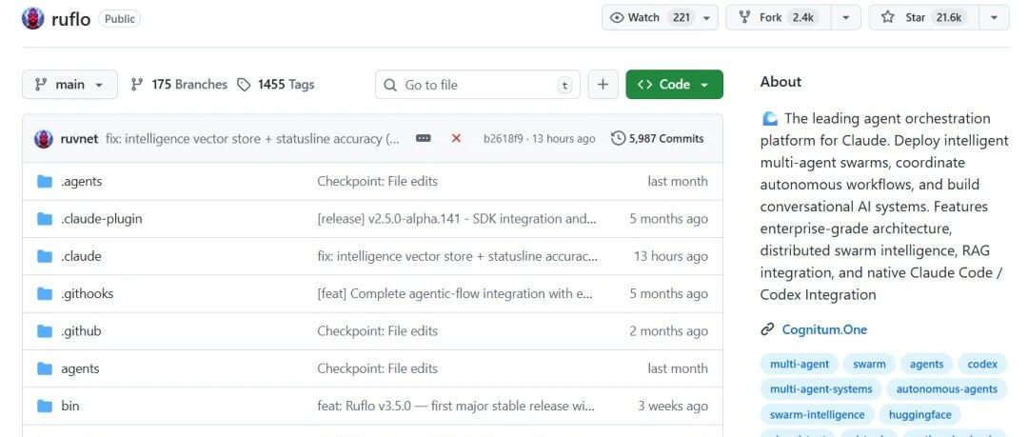Select the codex topic tag

coord(982,364)
